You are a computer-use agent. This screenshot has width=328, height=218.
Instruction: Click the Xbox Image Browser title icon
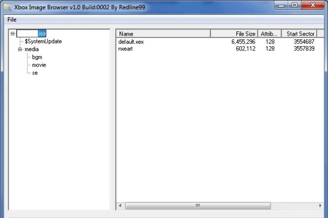[7, 7]
